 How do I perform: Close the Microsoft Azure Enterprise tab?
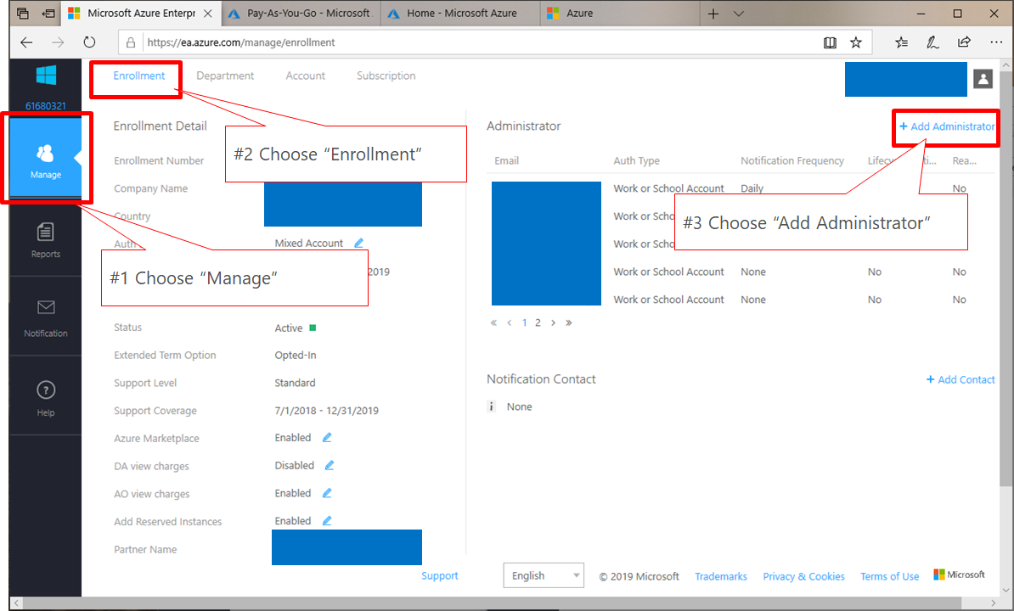point(207,14)
